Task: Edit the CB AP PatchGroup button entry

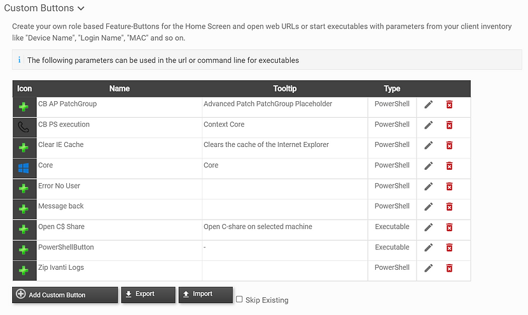Action: pos(428,104)
